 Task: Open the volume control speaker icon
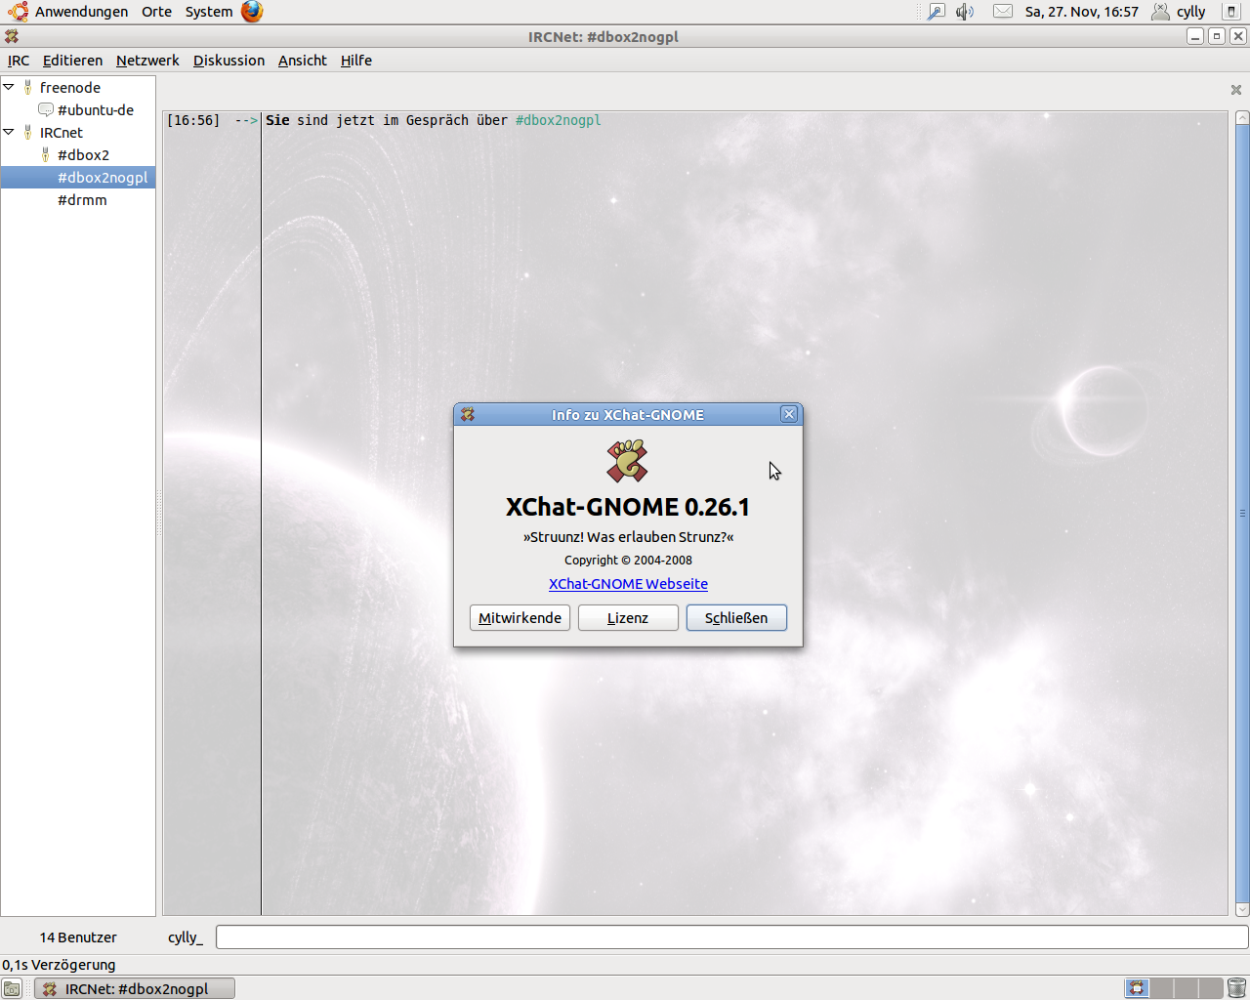[965, 12]
